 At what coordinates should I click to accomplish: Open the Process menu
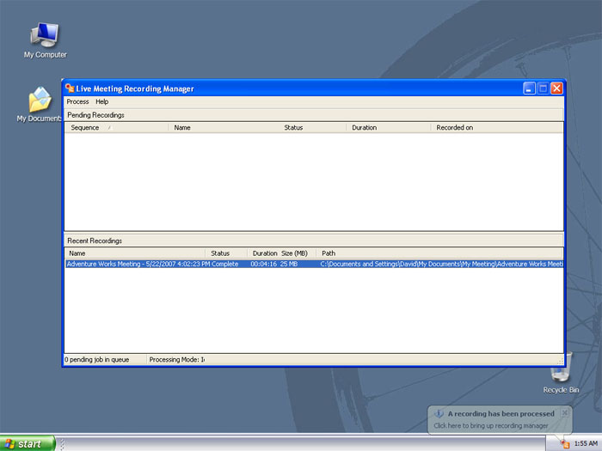pos(77,101)
